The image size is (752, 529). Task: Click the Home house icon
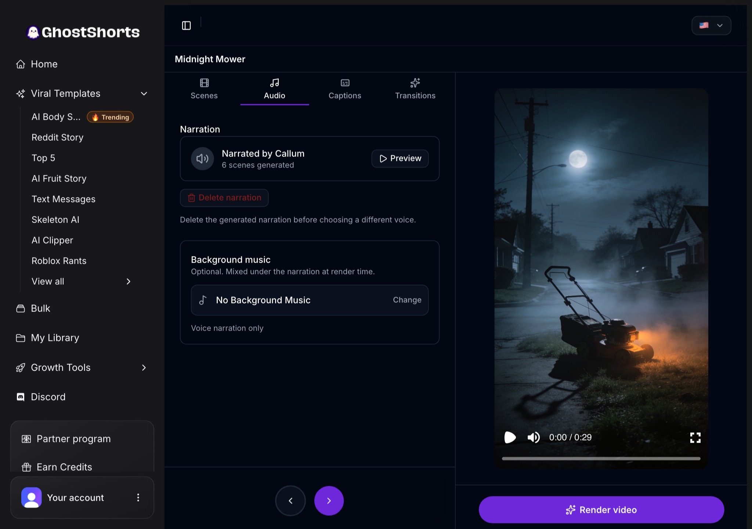21,64
